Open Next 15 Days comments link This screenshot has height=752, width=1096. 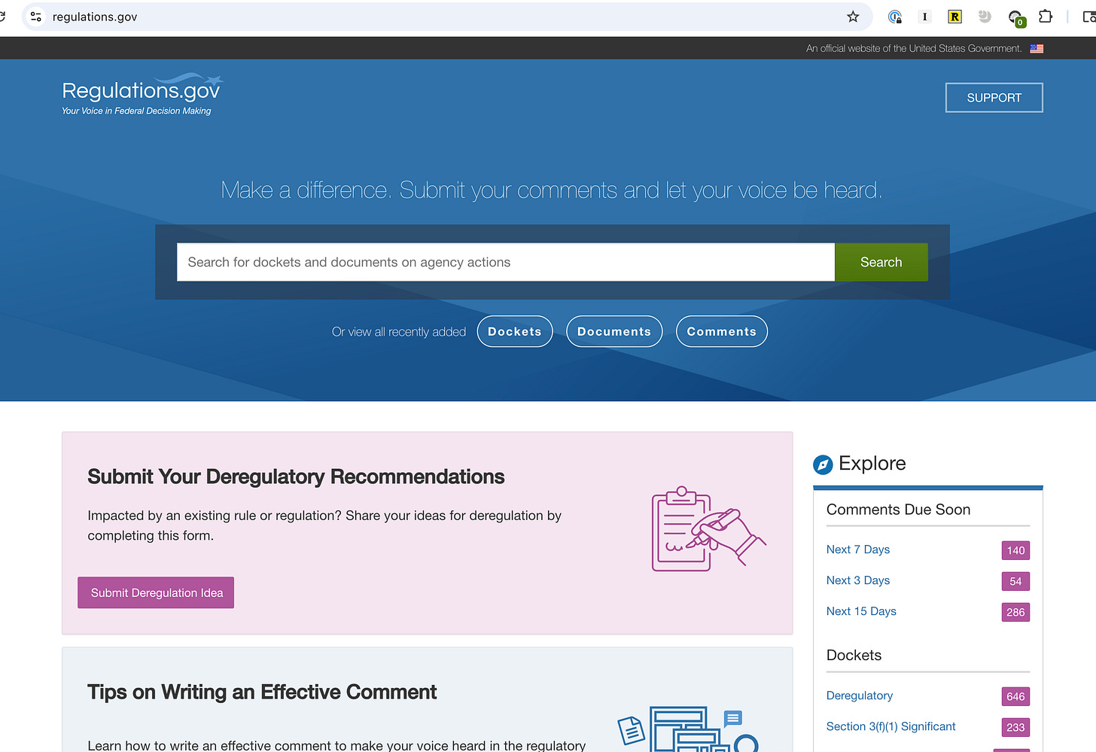point(861,611)
